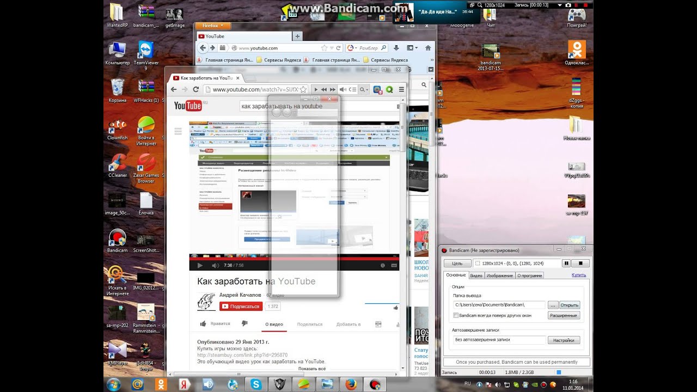Click the Firefox home icon
This screenshot has width=697, height=392.
tap(428, 48)
